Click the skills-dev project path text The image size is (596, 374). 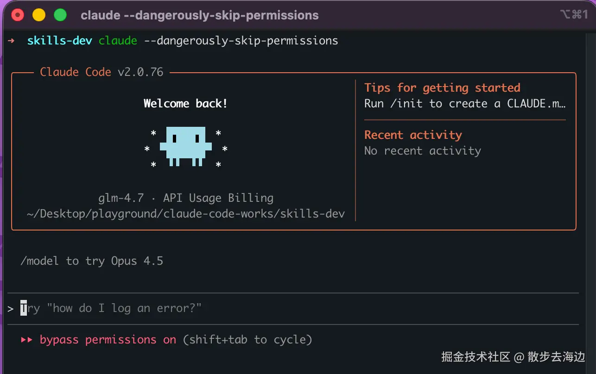click(186, 214)
